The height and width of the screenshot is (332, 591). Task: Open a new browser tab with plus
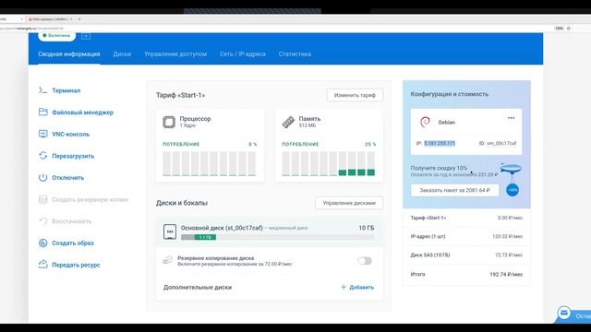coord(79,18)
